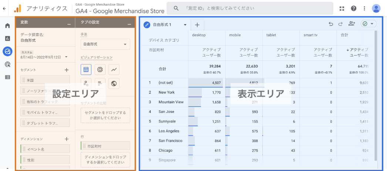Viewport: 387px width, 171px height.
Task: Go to Home in left sidebar
Action: [x=8, y=26]
